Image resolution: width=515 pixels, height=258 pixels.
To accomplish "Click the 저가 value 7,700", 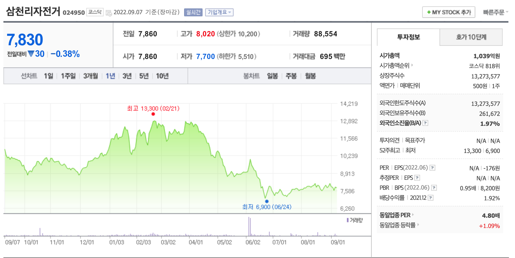I will 205,57.
